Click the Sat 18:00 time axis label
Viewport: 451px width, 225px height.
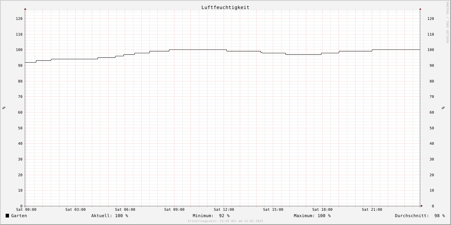(x=322, y=210)
